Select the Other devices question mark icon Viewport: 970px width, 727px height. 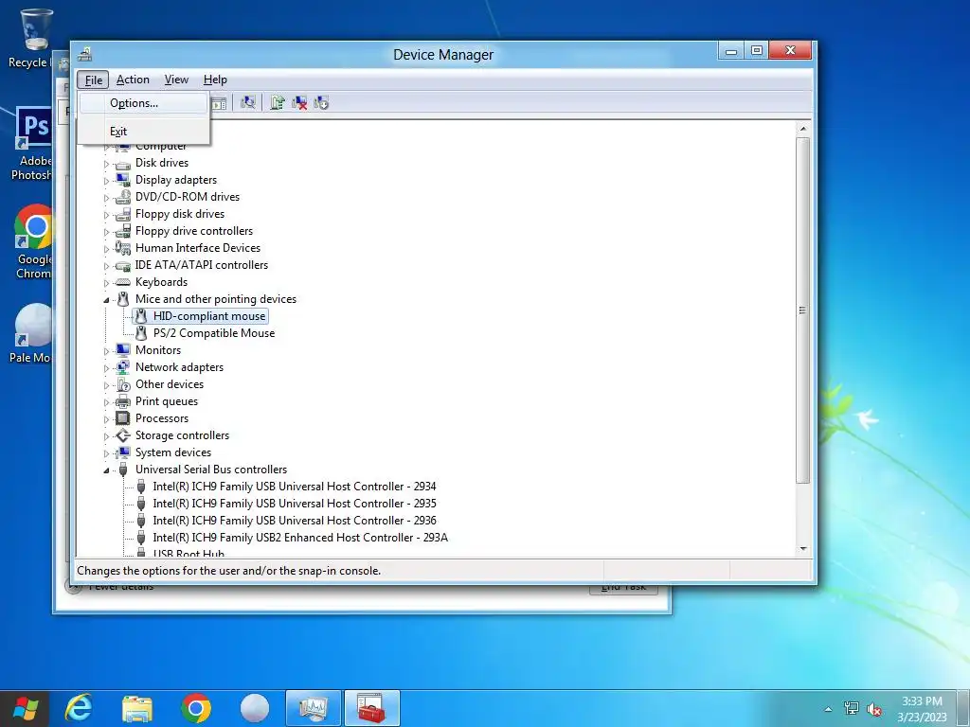coord(123,384)
